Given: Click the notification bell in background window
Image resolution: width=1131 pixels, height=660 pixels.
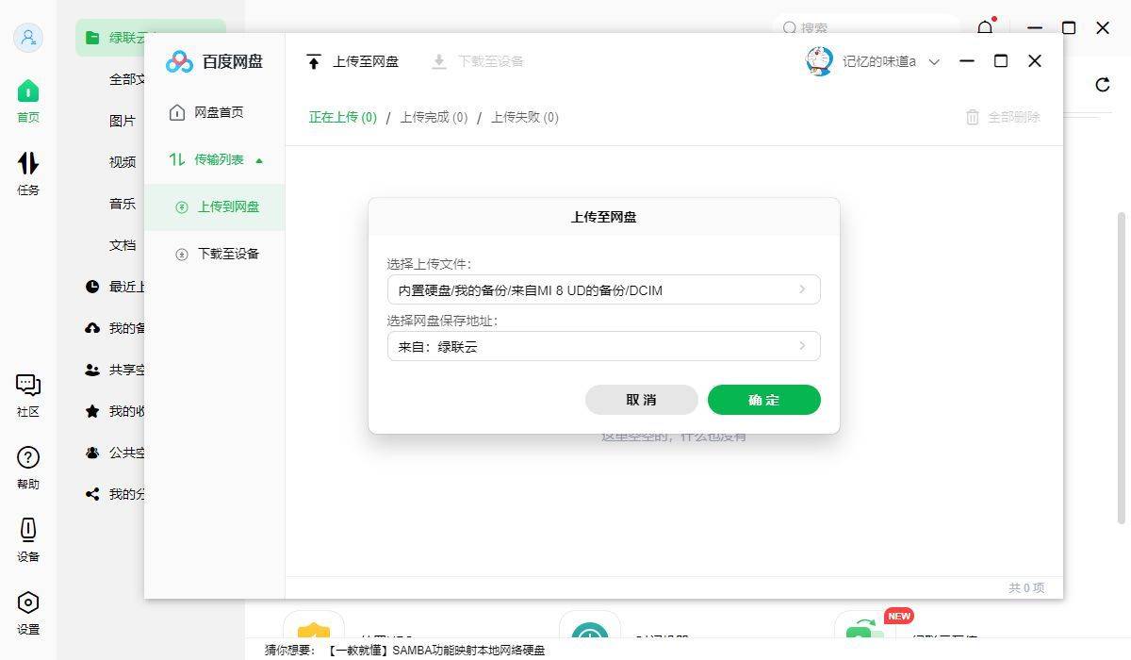Looking at the screenshot, I should click(x=985, y=27).
